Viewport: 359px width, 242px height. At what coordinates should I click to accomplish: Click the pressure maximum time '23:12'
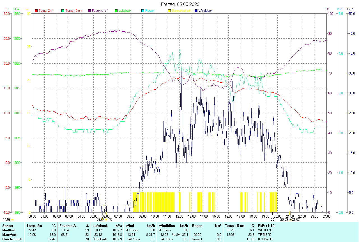pos(98,234)
